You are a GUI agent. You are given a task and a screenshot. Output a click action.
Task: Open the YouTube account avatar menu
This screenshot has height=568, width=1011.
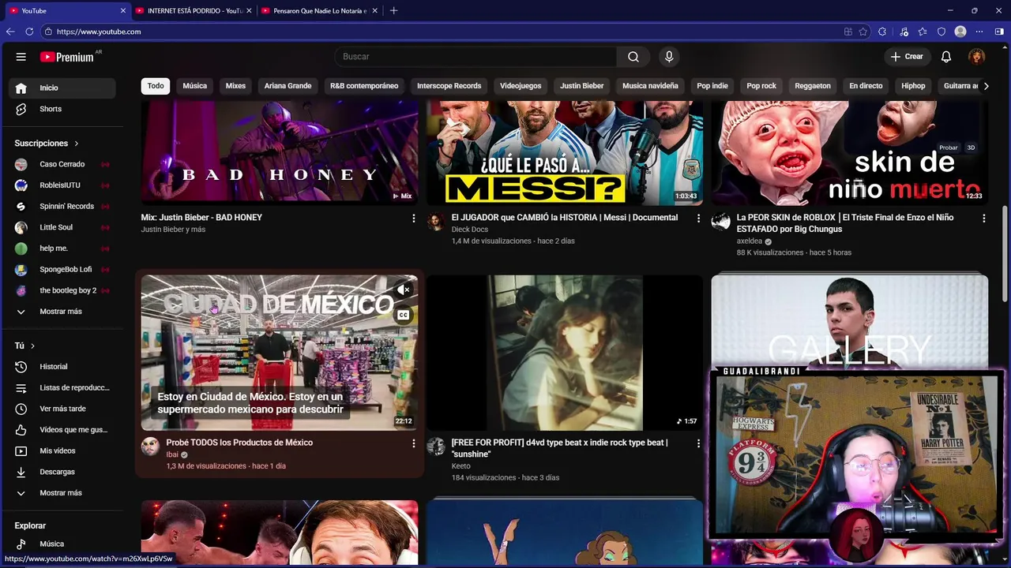tap(977, 57)
